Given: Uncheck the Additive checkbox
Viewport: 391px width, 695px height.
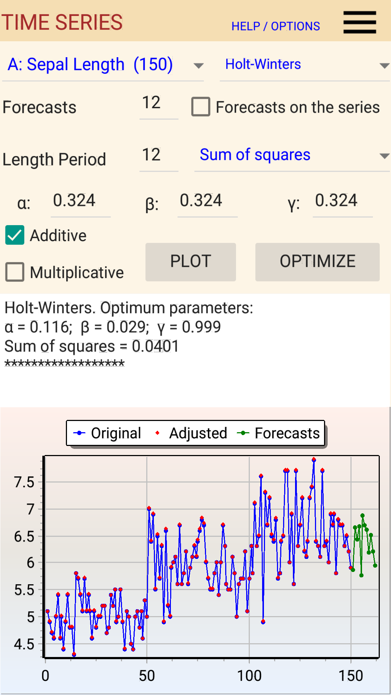Looking at the screenshot, I should pyautogui.click(x=15, y=235).
